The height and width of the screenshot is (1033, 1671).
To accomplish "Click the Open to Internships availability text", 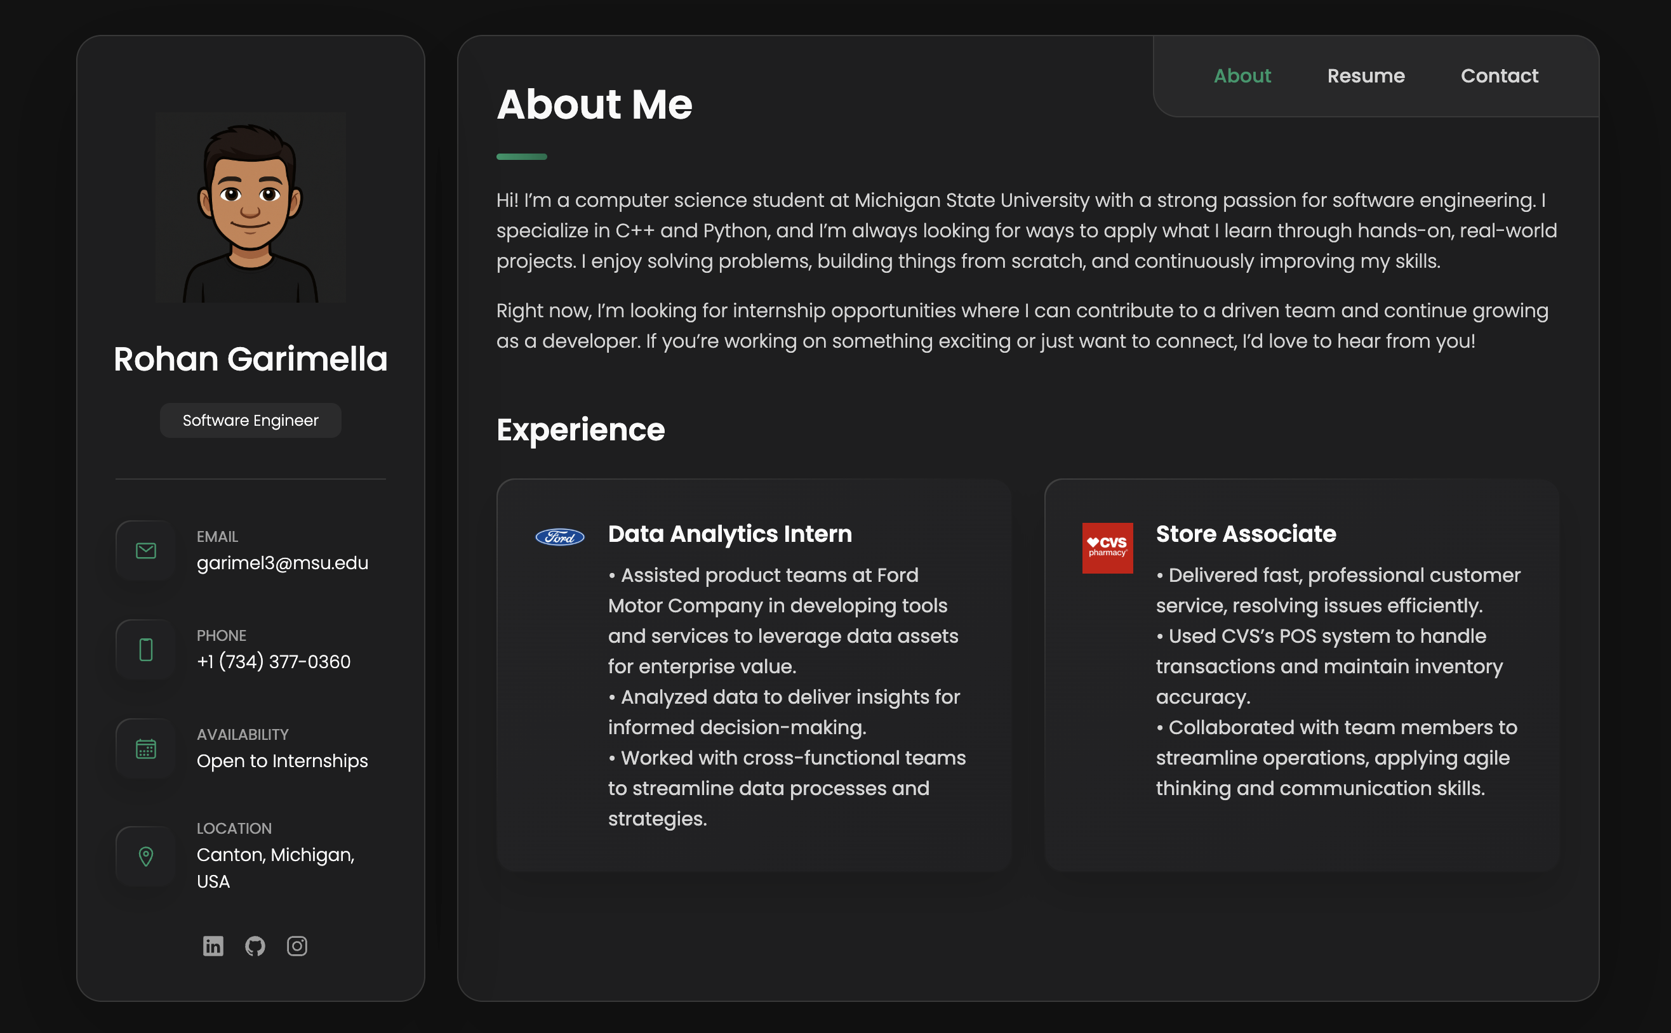I will pos(282,760).
